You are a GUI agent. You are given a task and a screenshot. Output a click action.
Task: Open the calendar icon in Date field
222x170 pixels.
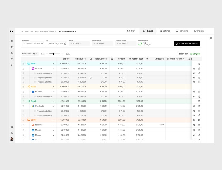click(x=65, y=44)
